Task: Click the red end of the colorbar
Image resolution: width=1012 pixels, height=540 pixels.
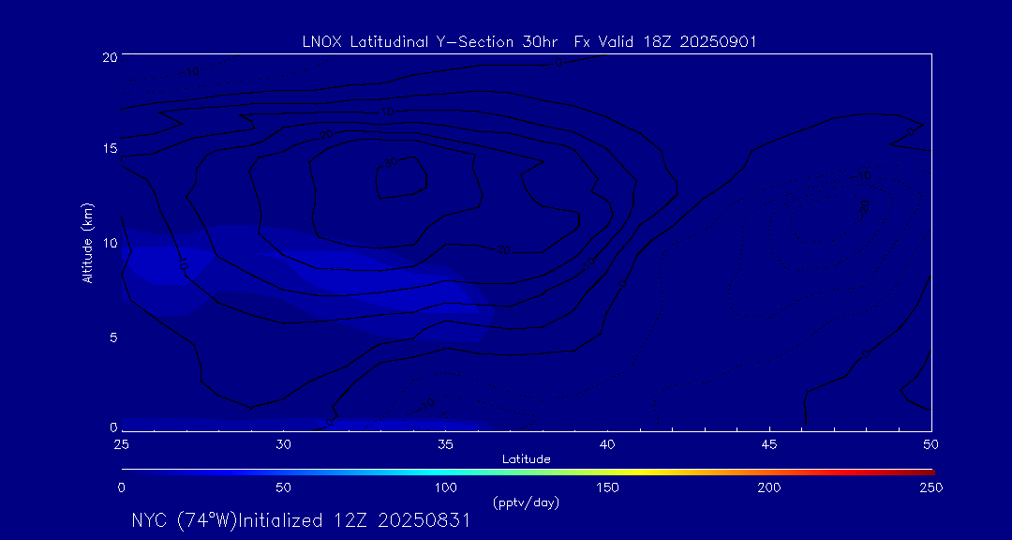Action: [x=923, y=470]
